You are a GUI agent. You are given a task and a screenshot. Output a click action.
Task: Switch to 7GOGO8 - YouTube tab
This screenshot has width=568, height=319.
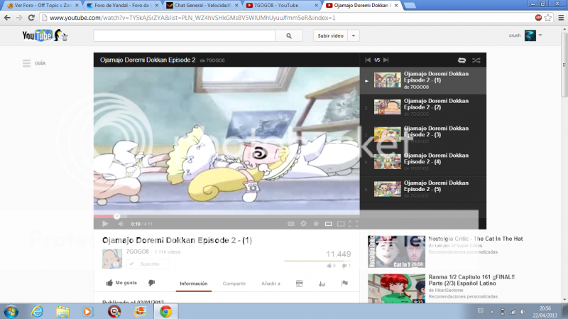pos(282,6)
